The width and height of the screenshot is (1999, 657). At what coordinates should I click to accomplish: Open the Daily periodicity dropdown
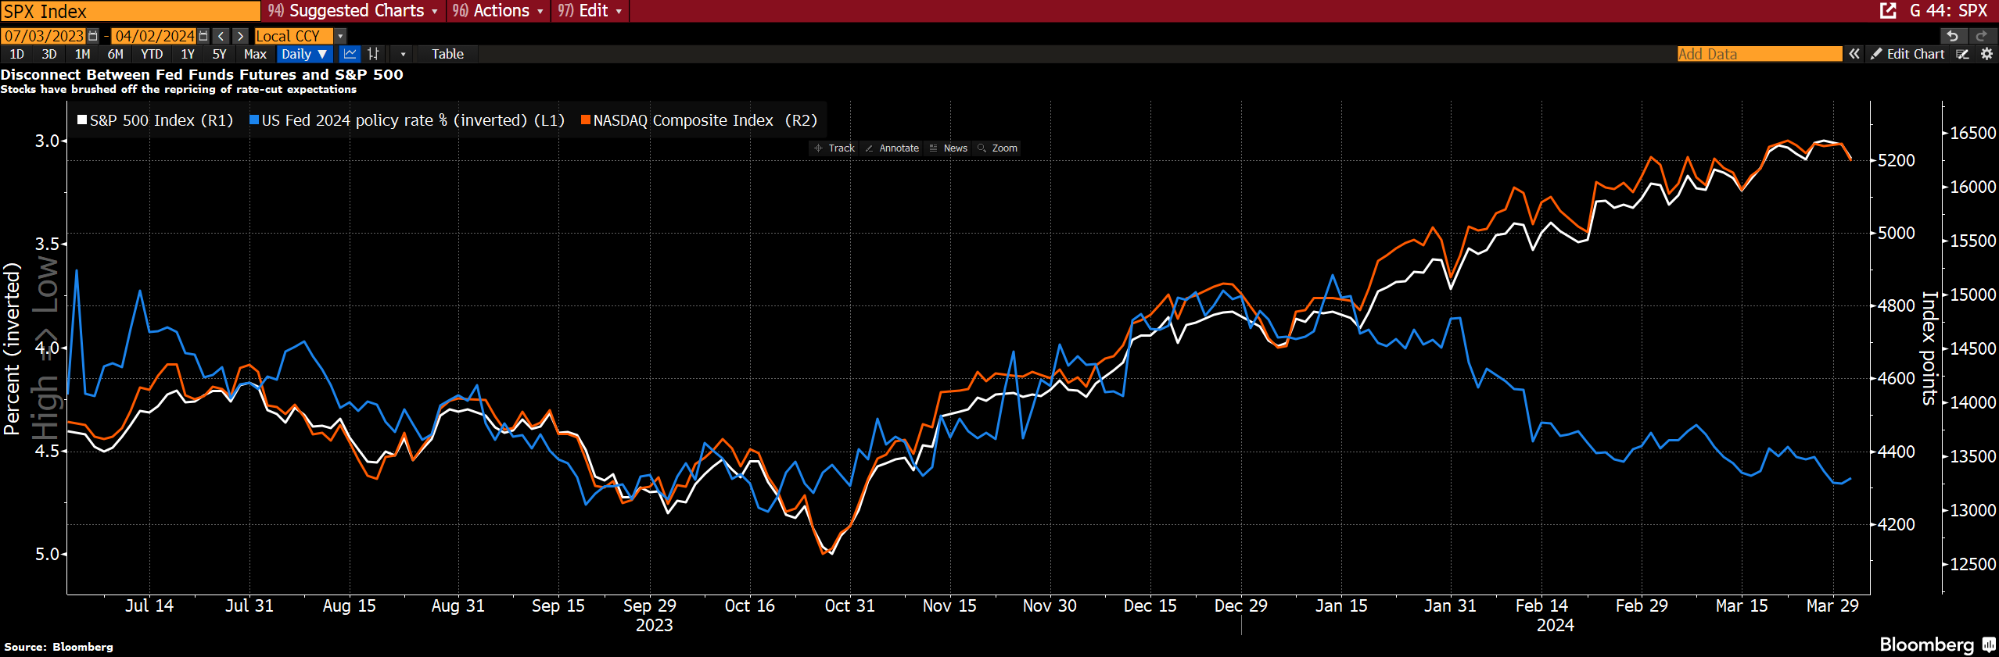[304, 54]
